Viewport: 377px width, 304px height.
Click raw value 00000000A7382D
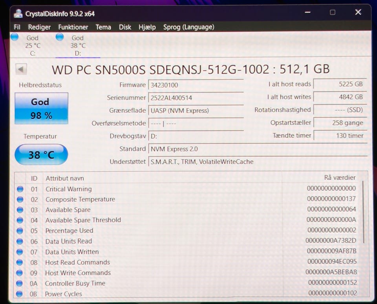(331, 240)
